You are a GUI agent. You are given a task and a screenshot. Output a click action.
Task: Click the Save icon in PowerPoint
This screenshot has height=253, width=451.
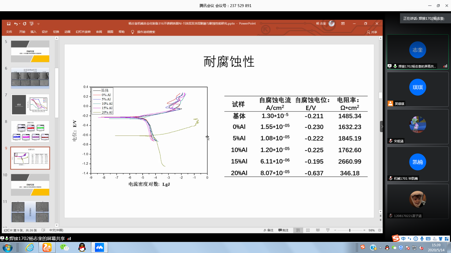(9, 24)
